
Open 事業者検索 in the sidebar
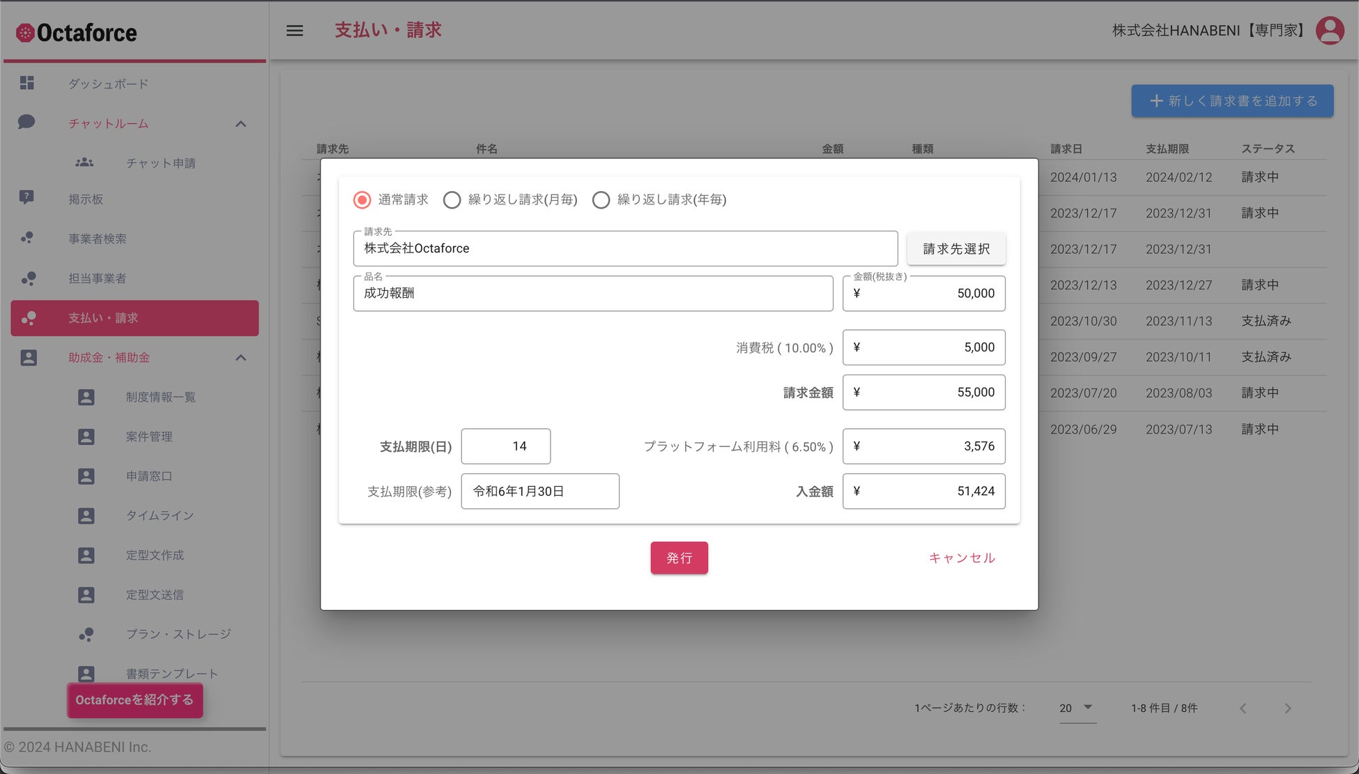click(x=98, y=238)
